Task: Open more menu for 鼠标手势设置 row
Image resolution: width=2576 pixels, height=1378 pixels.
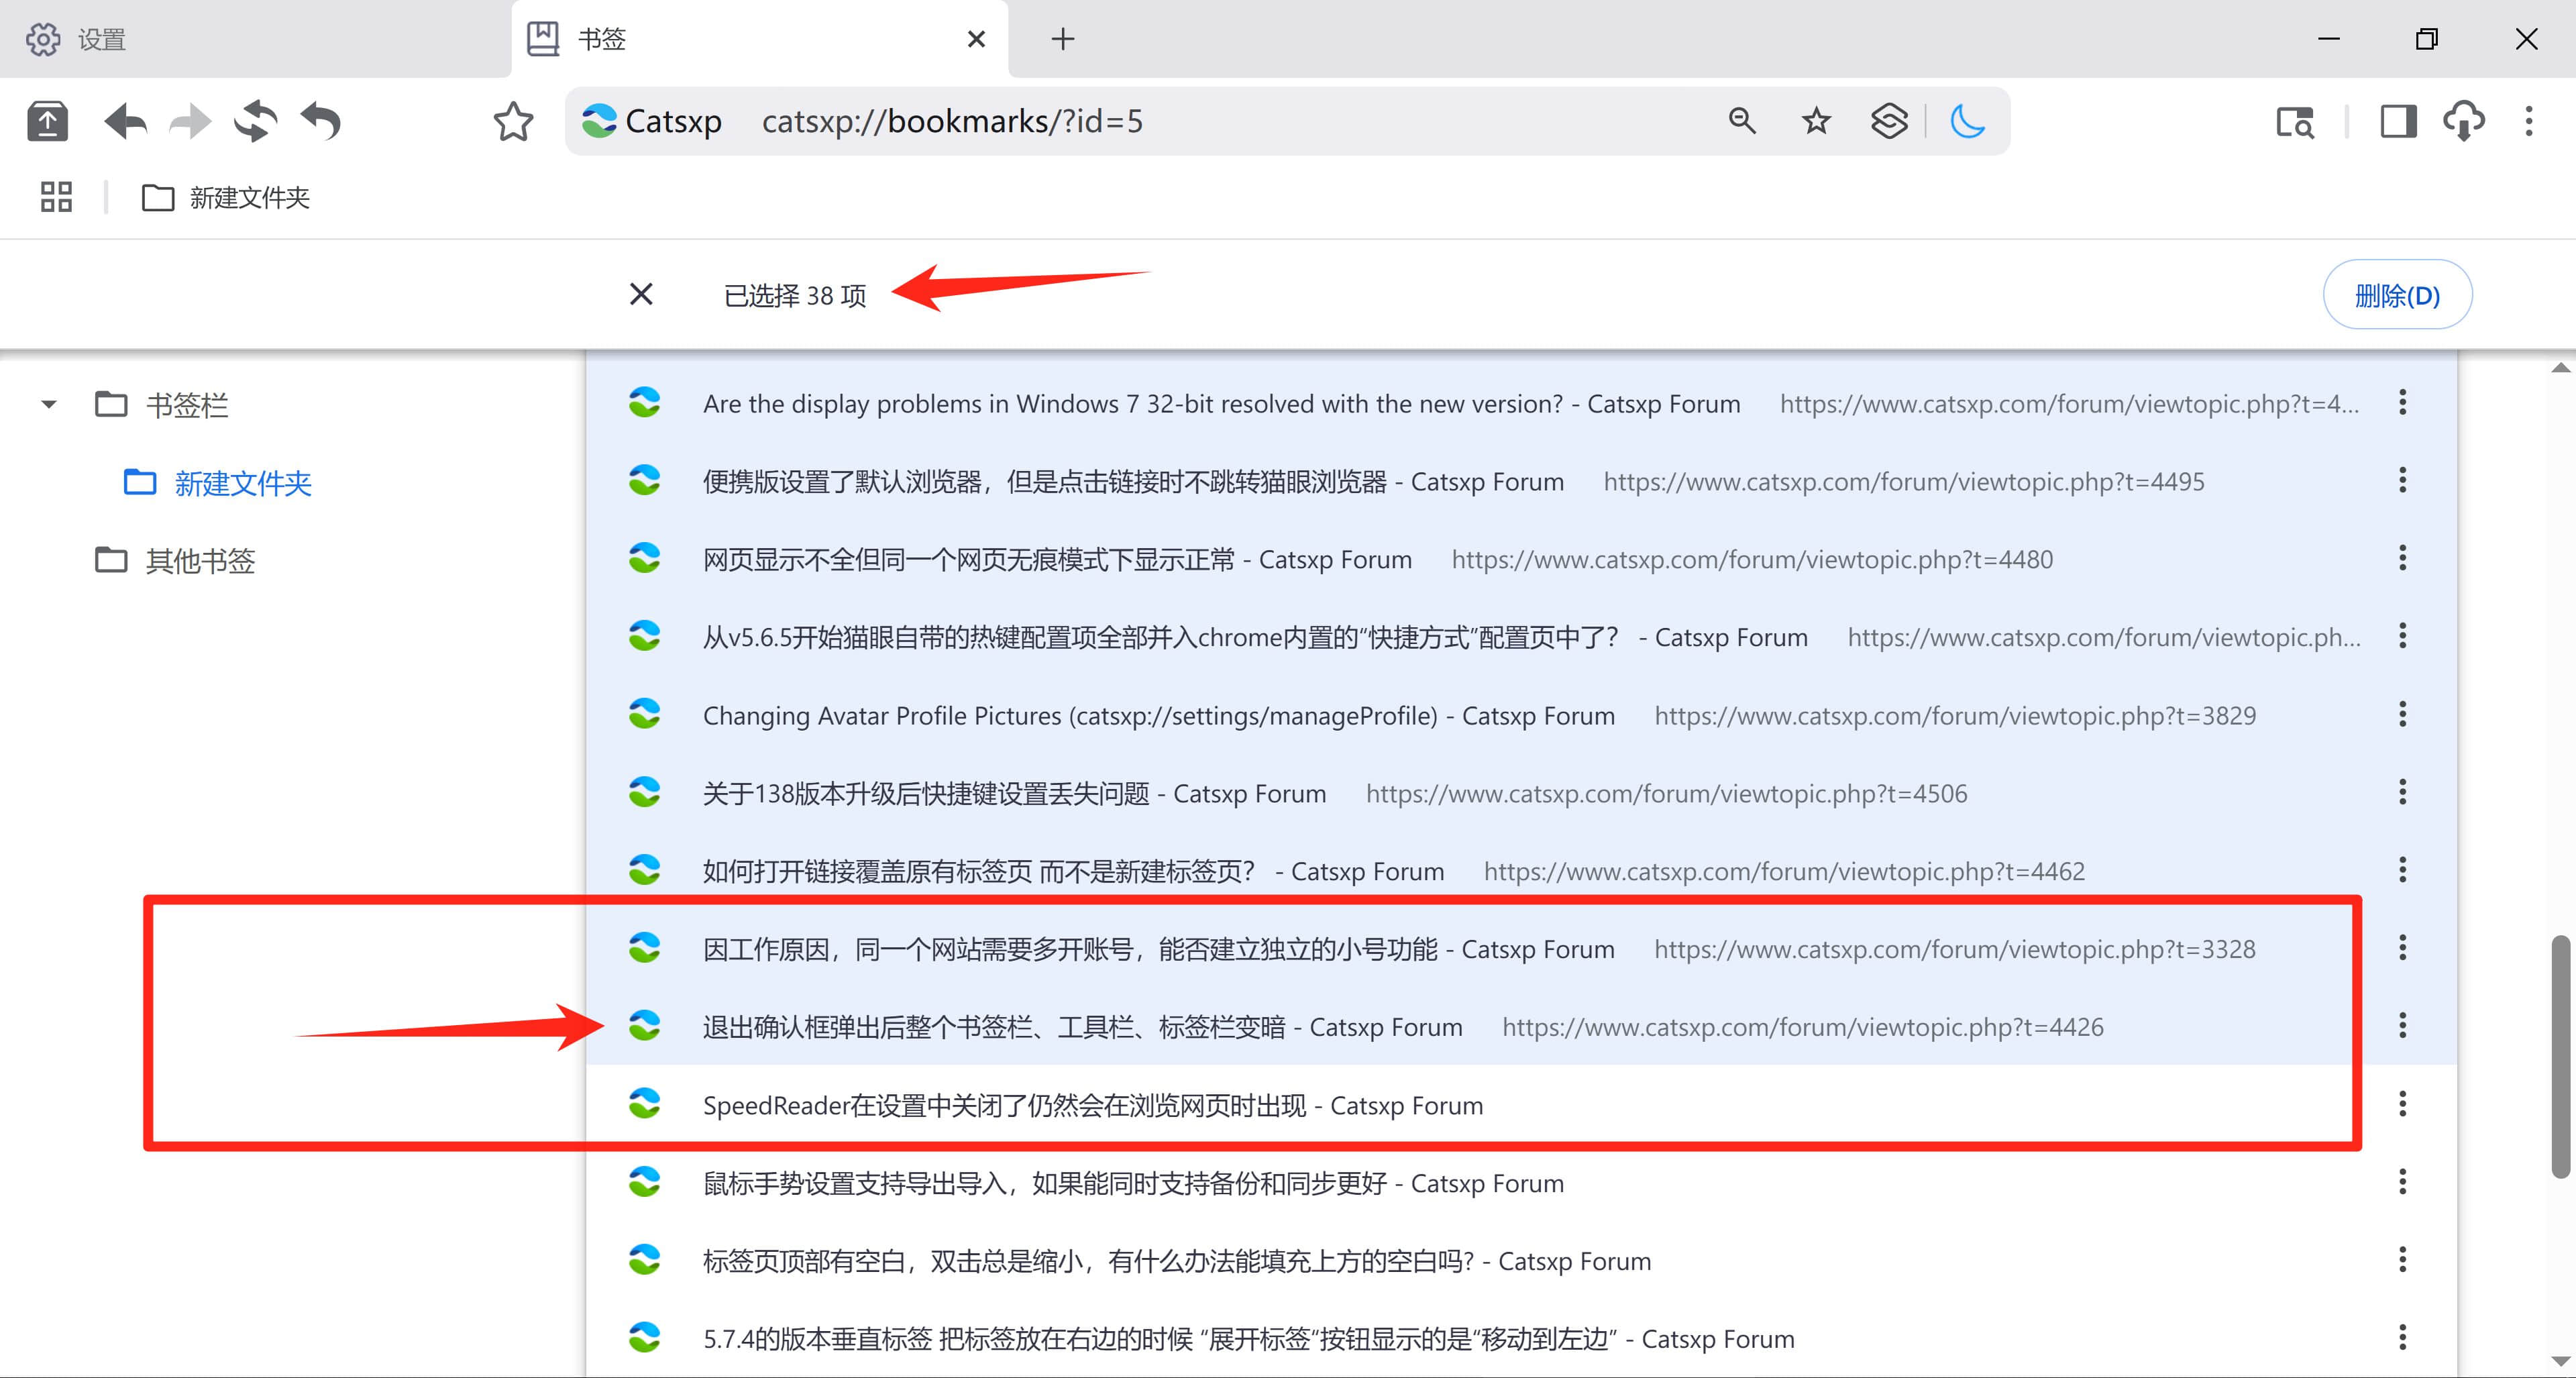Action: click(x=2402, y=1182)
